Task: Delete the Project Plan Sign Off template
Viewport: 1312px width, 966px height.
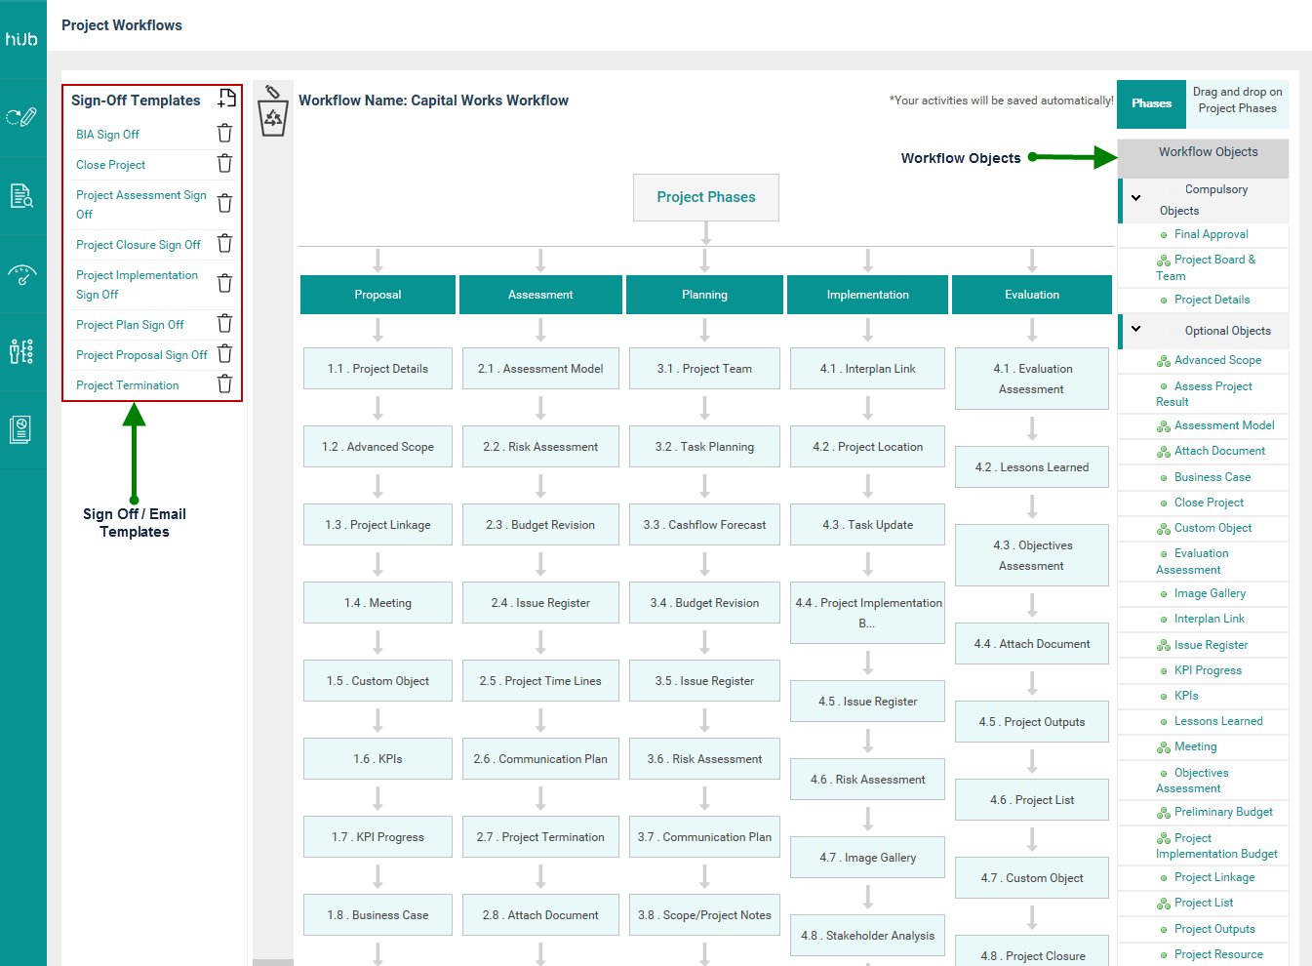Action: (224, 324)
